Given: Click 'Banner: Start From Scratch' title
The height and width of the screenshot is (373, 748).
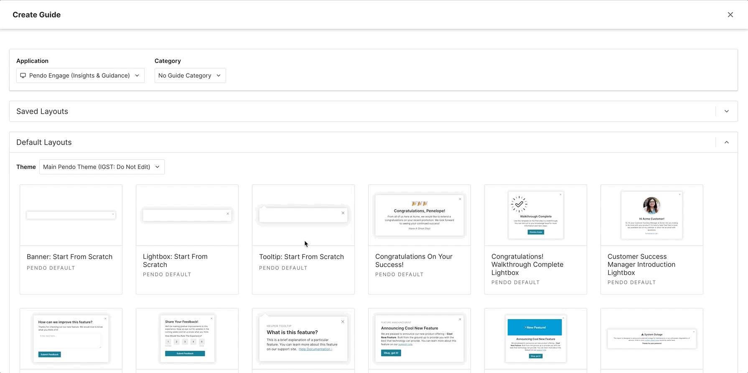Looking at the screenshot, I should coord(69,257).
